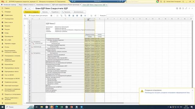Close the Резервное копирование notification

[192, 90]
